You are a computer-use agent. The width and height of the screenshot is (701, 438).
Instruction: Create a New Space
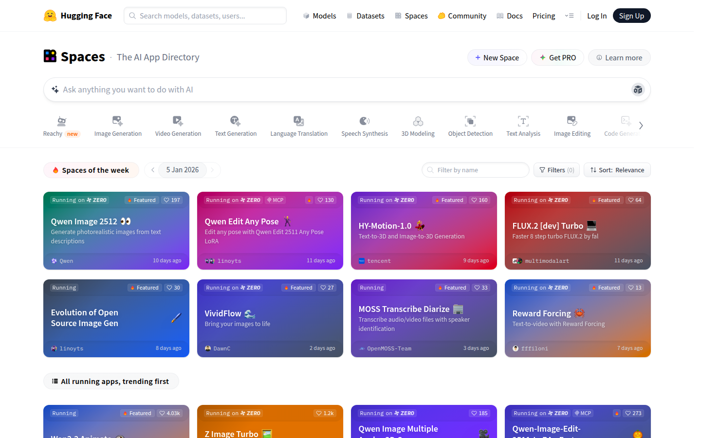(x=497, y=57)
